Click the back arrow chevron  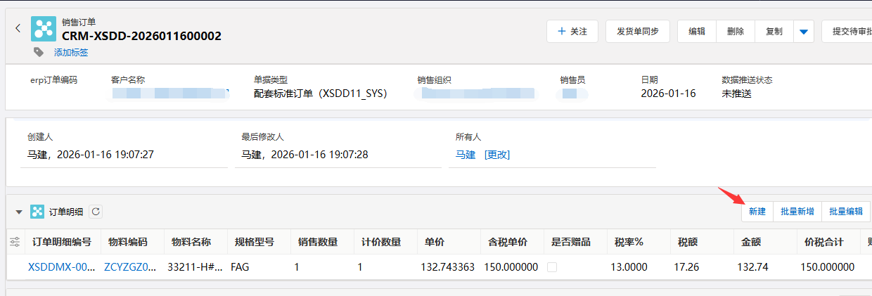[18, 29]
